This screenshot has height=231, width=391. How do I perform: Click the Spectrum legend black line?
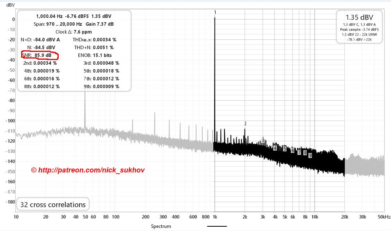(x=217, y=226)
